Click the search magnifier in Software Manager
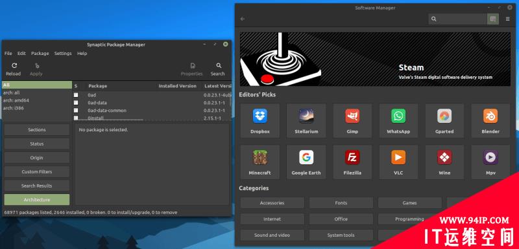This screenshot has width=519, height=249. 433,19
